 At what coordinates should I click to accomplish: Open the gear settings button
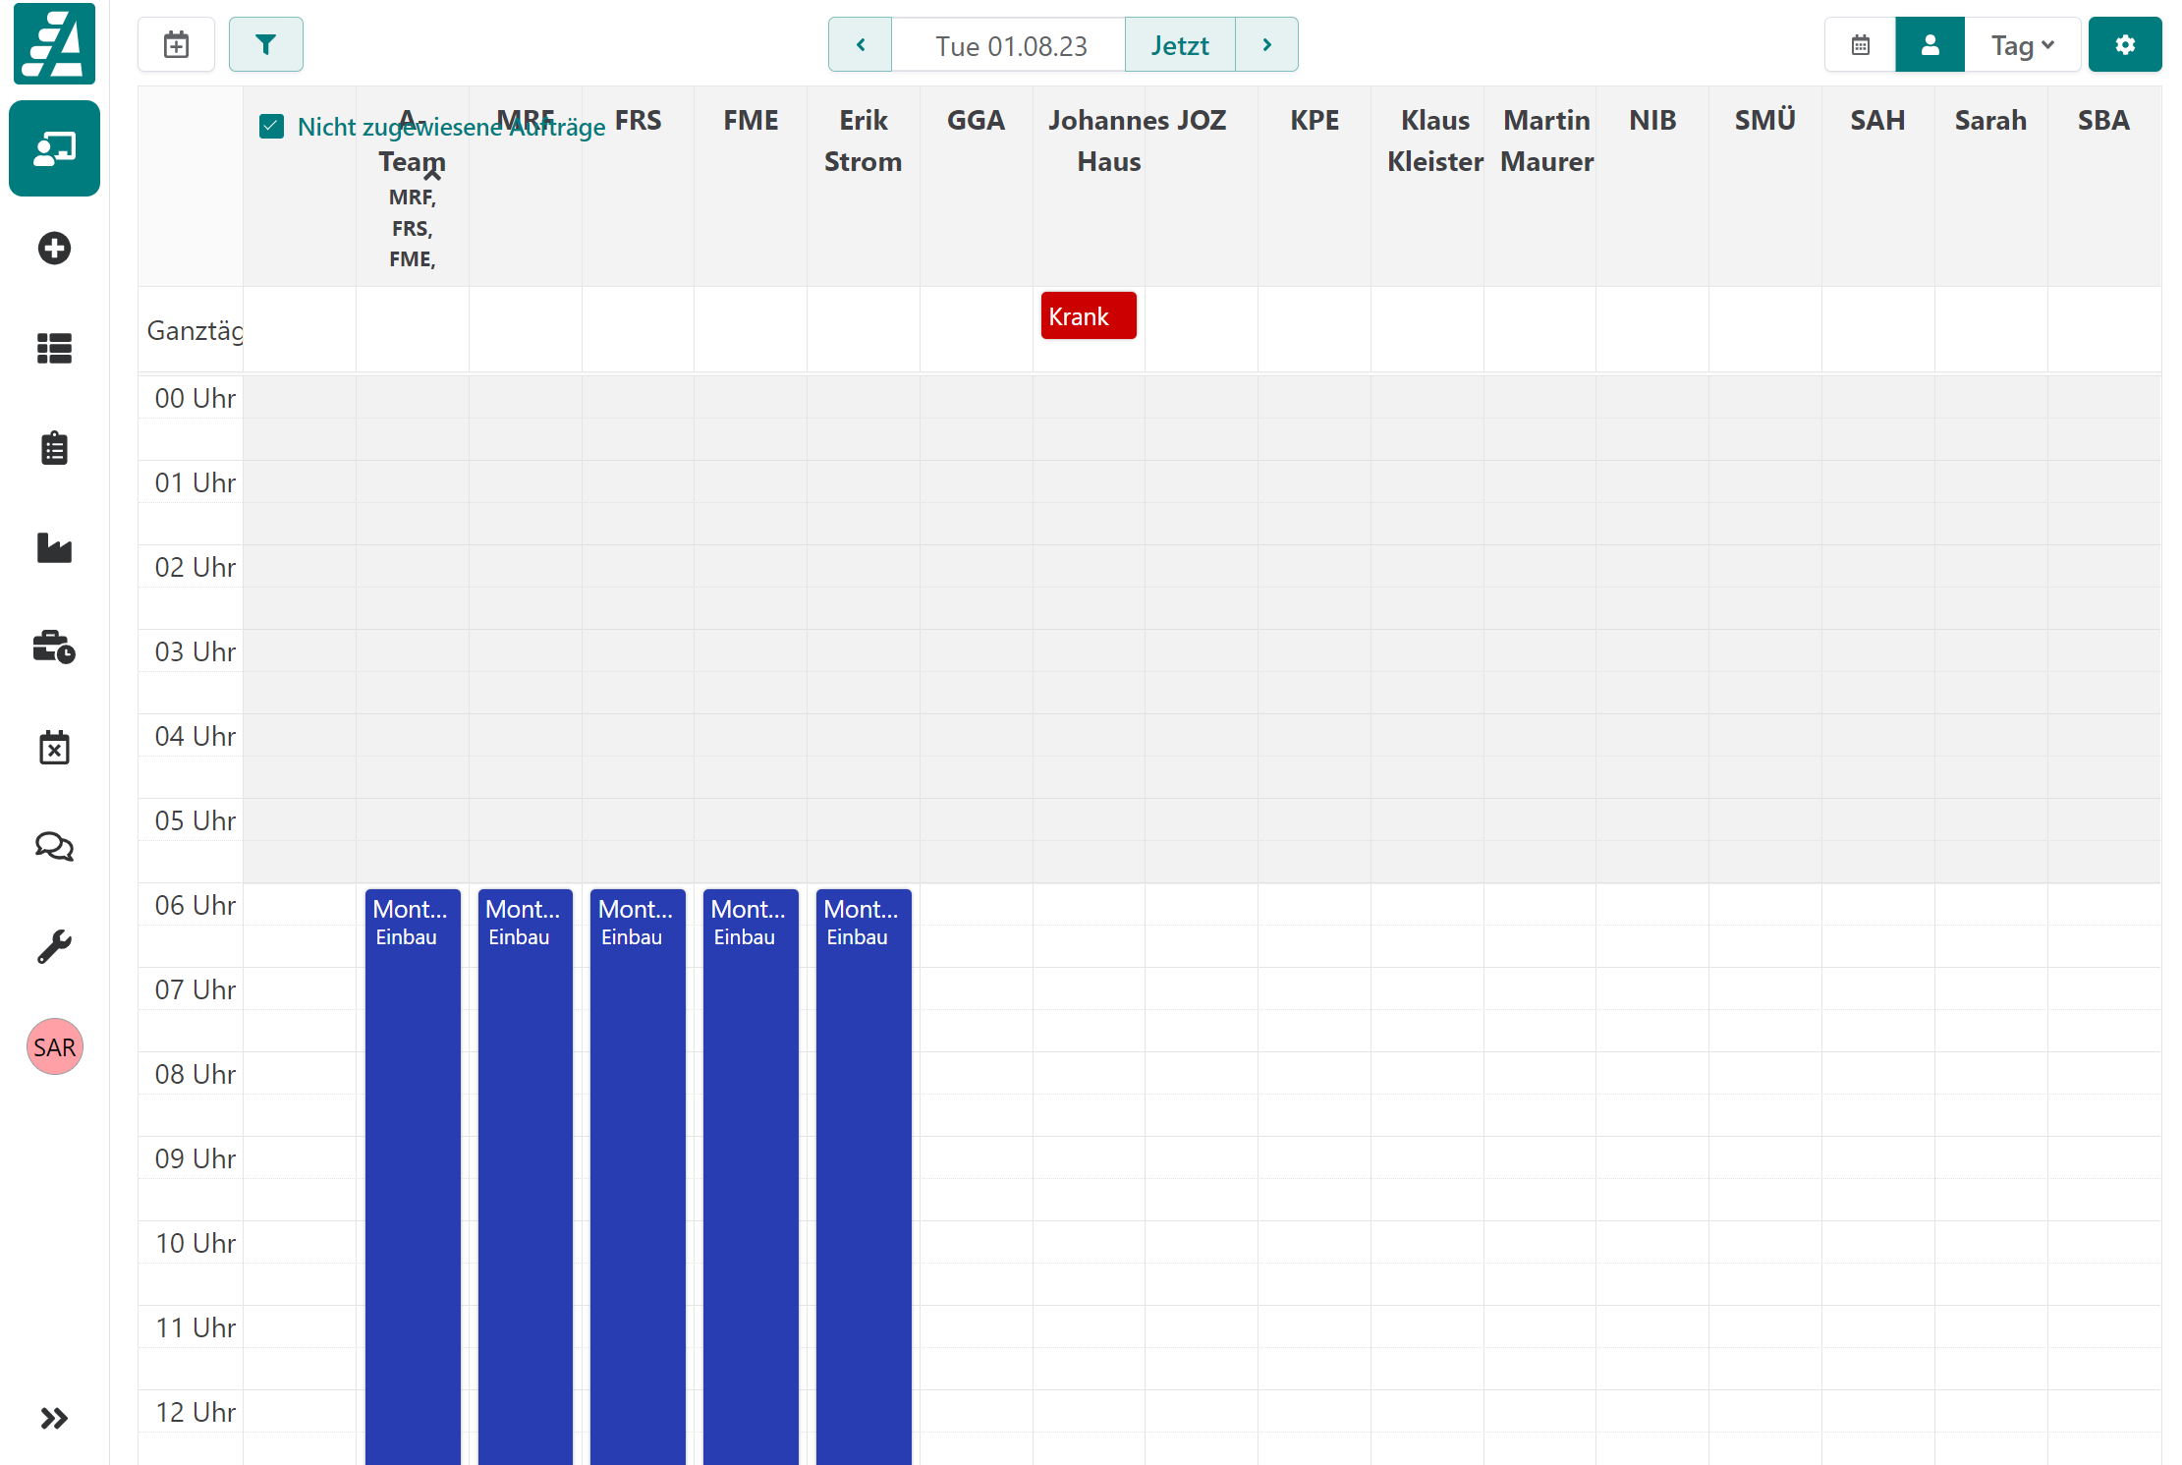coord(2124,44)
